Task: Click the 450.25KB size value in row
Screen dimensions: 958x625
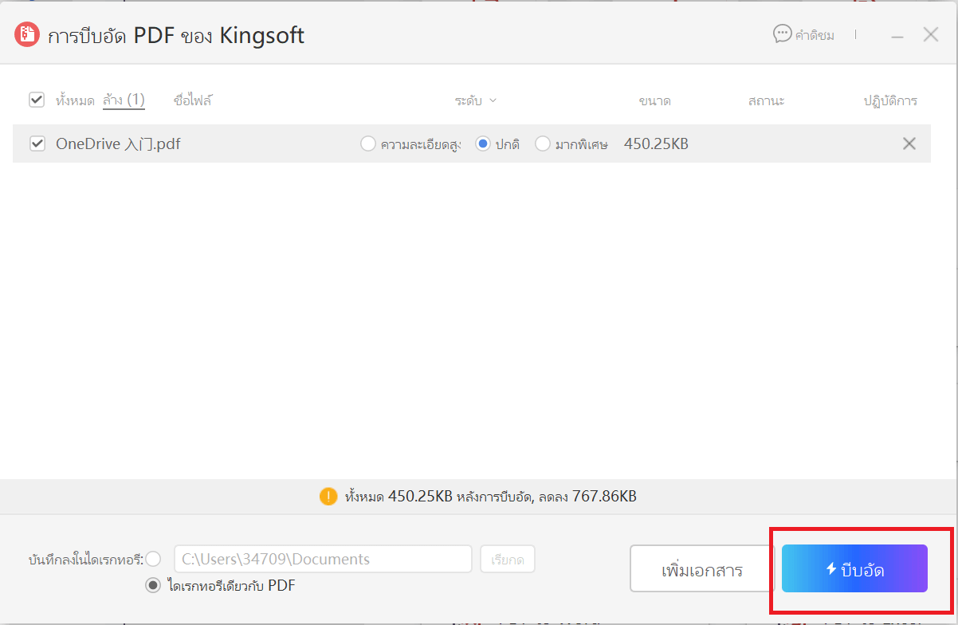Action: tap(656, 144)
